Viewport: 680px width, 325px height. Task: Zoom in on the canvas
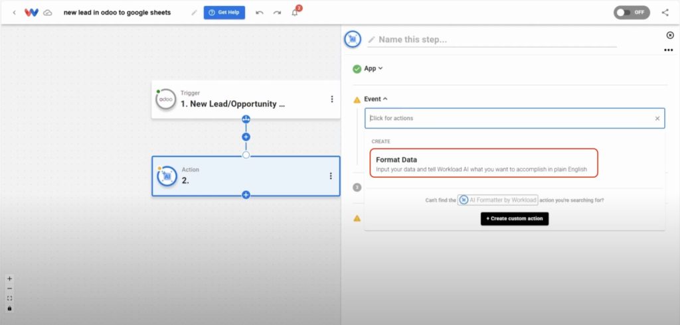[x=9, y=279]
